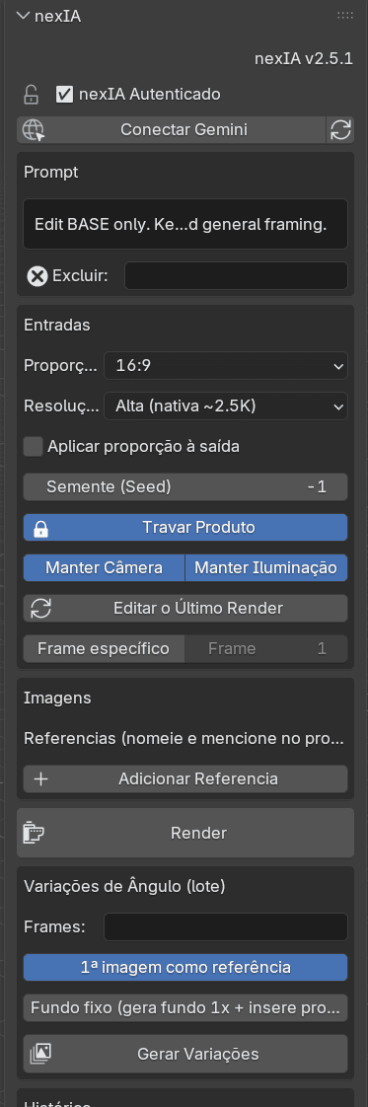Image resolution: width=368 pixels, height=1107 pixels.
Task: Click the refresh icon beside Conectar Gemini
Action: [340, 130]
